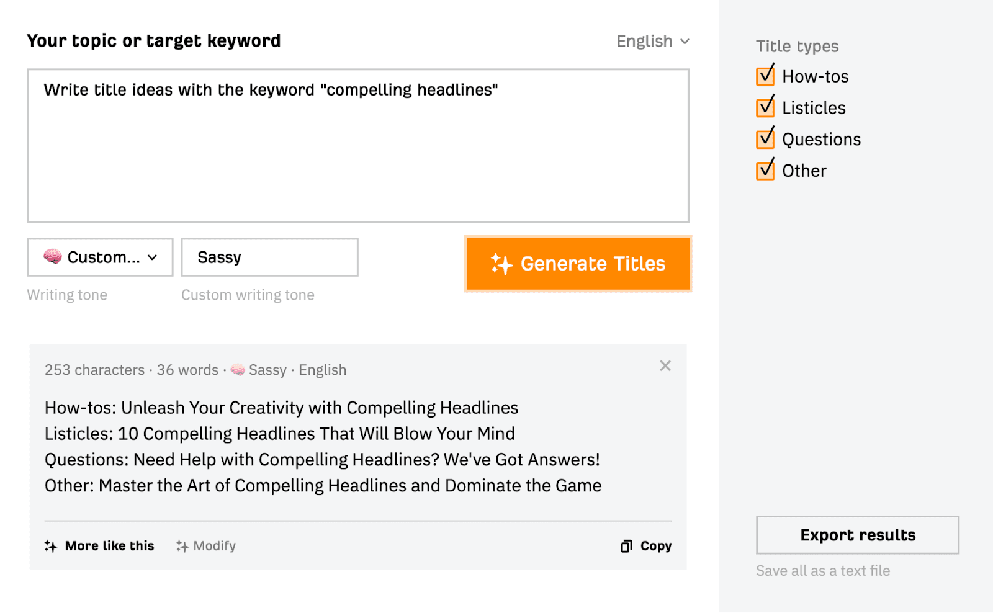Disable the Questions title type

click(x=765, y=138)
